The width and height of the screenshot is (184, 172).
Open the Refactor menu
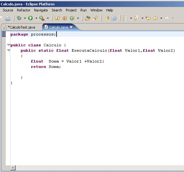click(24, 10)
